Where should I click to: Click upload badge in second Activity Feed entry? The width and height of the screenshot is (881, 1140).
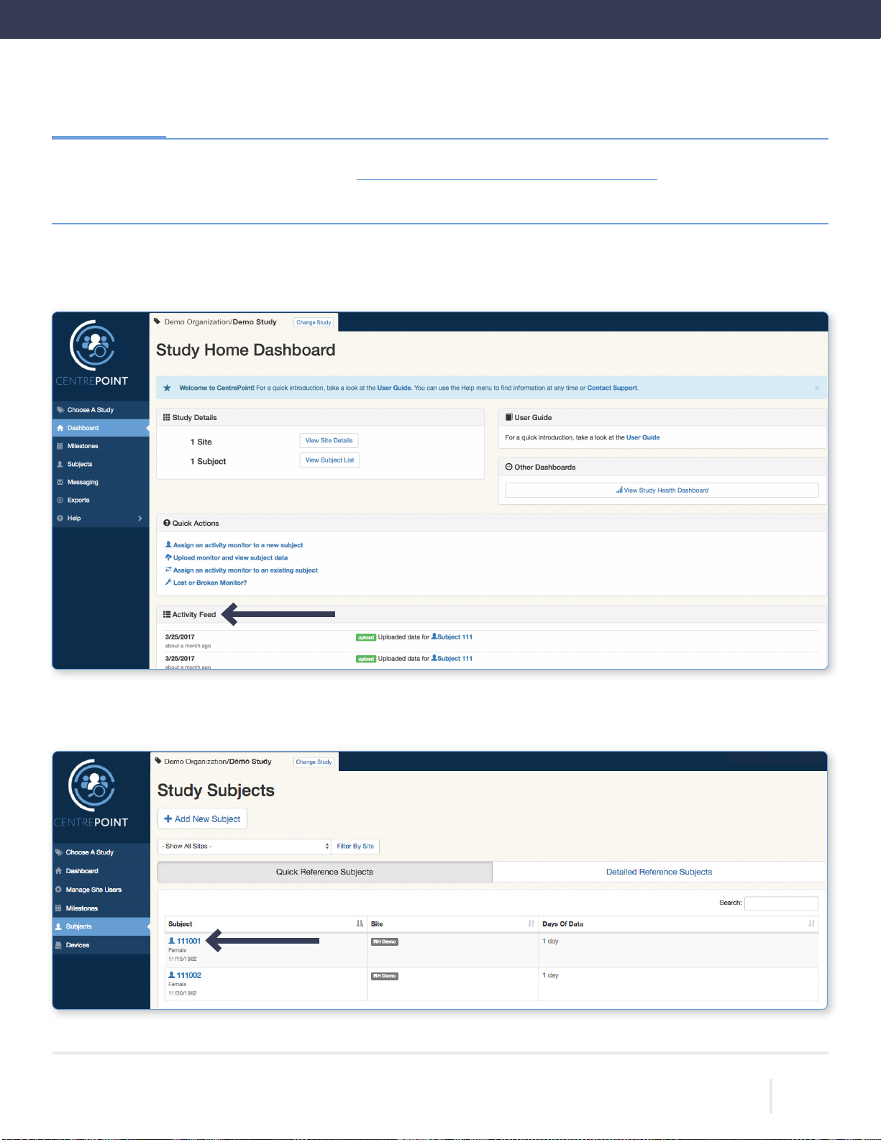point(366,659)
